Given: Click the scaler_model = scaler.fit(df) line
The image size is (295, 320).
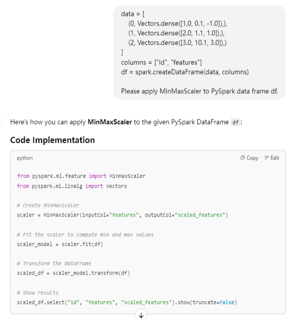Looking at the screenshot, I should [x=59, y=244].
